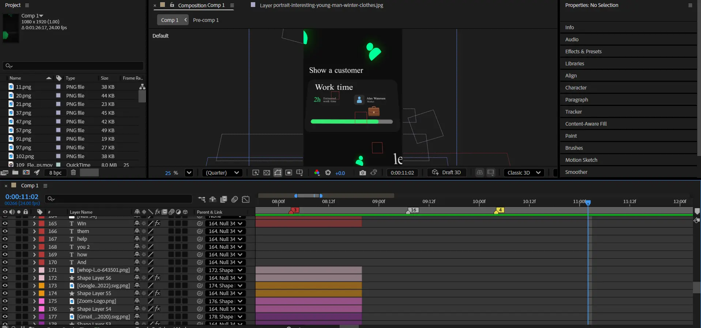Viewport: 701px width, 328px height.
Task: Create a new folder in Project panel
Action: click(x=15, y=173)
